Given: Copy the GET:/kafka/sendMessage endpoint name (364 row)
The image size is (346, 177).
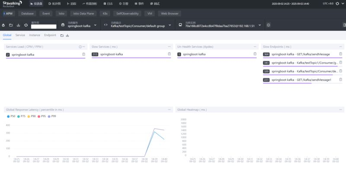Looking at the screenshot, I should (340, 54).
